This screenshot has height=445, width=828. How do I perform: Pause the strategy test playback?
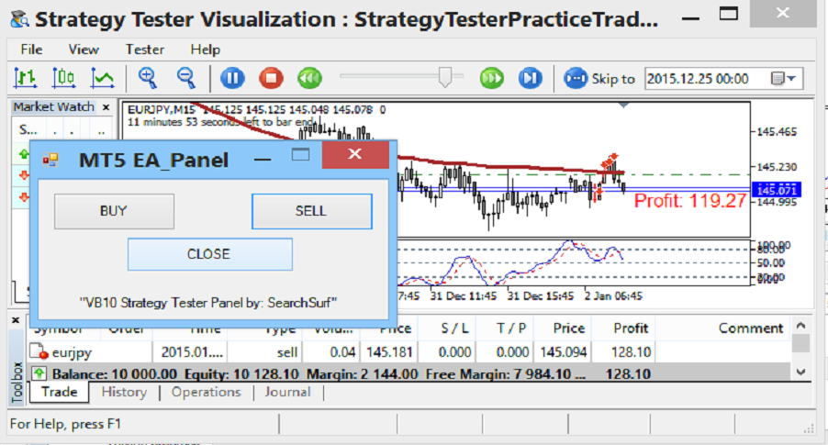click(232, 78)
